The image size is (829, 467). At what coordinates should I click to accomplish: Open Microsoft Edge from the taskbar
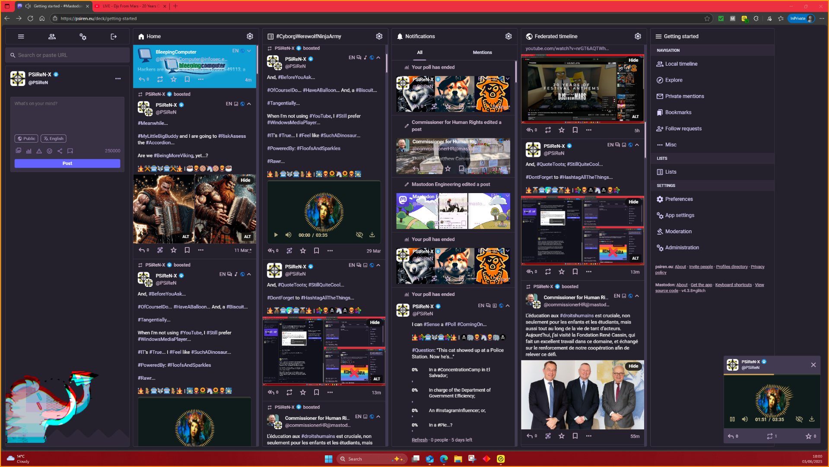coord(444,459)
